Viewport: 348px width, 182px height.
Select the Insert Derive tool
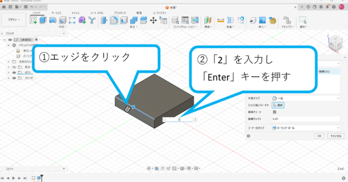(x=253, y=20)
